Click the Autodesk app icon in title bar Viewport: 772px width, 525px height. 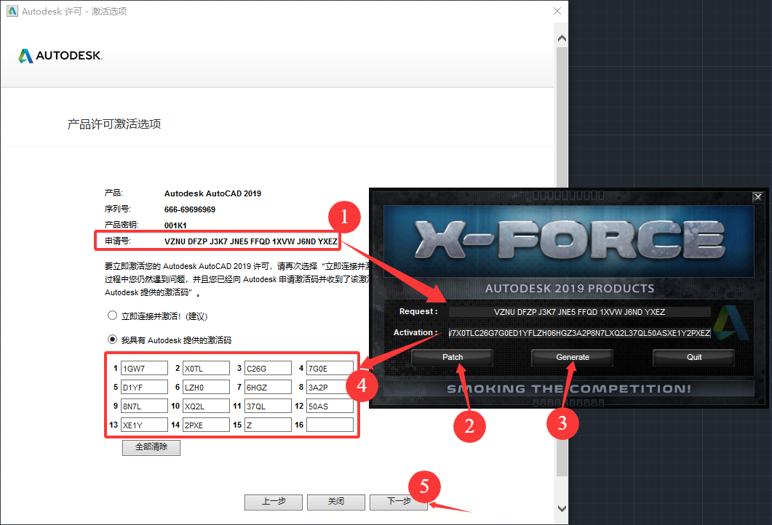click(12, 12)
